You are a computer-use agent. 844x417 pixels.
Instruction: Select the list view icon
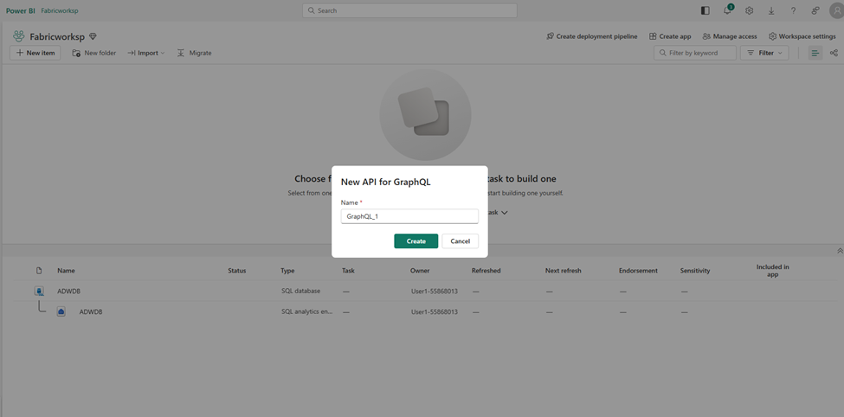click(815, 54)
